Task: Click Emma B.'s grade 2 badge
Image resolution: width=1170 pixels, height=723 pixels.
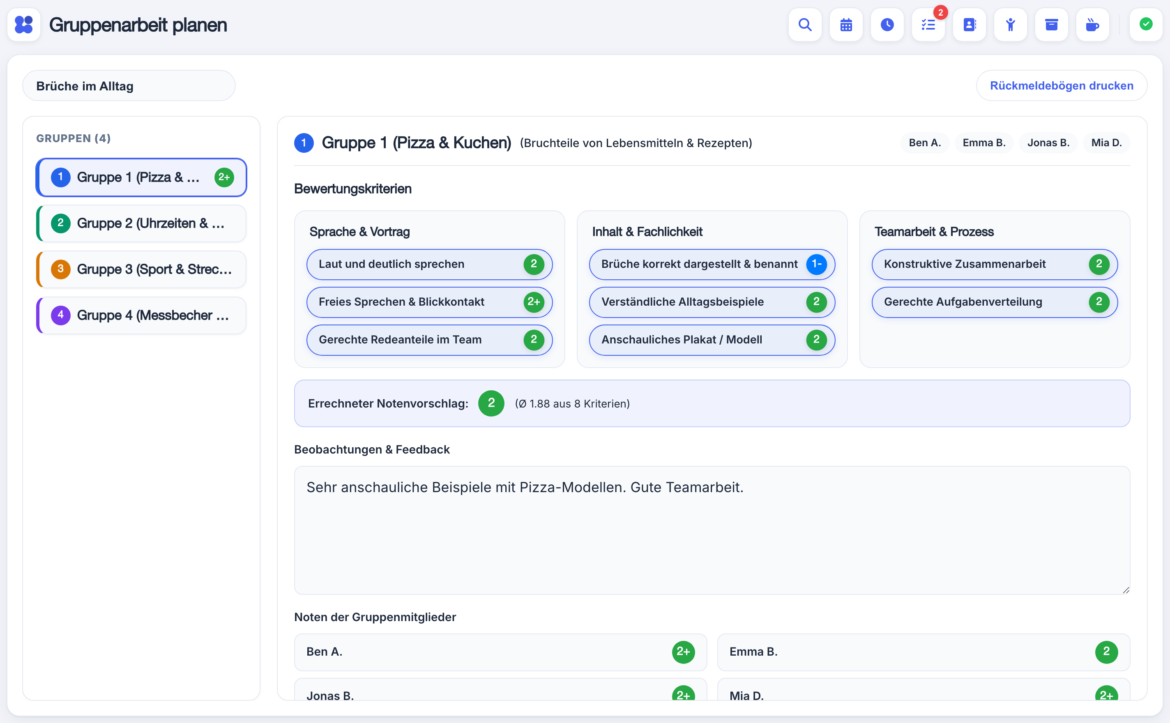Action: tap(1106, 652)
